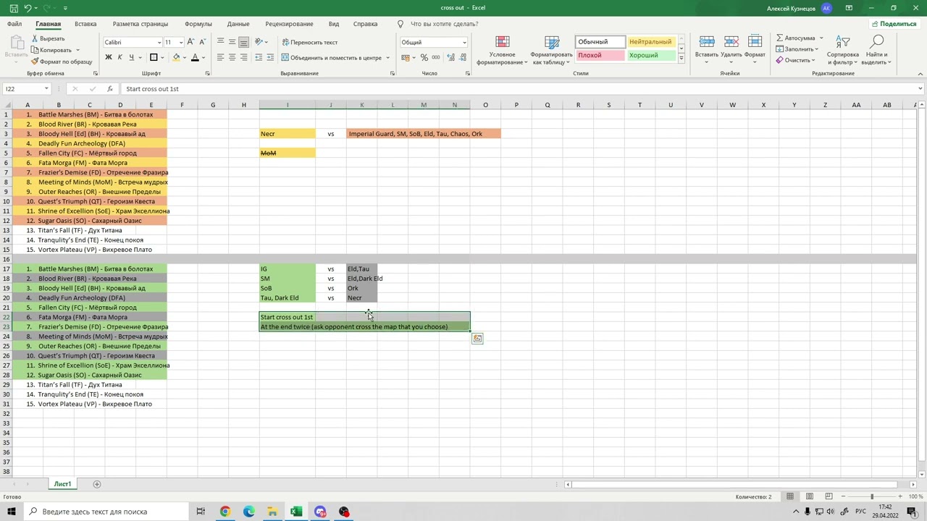The image size is (927, 521).
Task: Click the Копировать copy button
Action: [51, 50]
